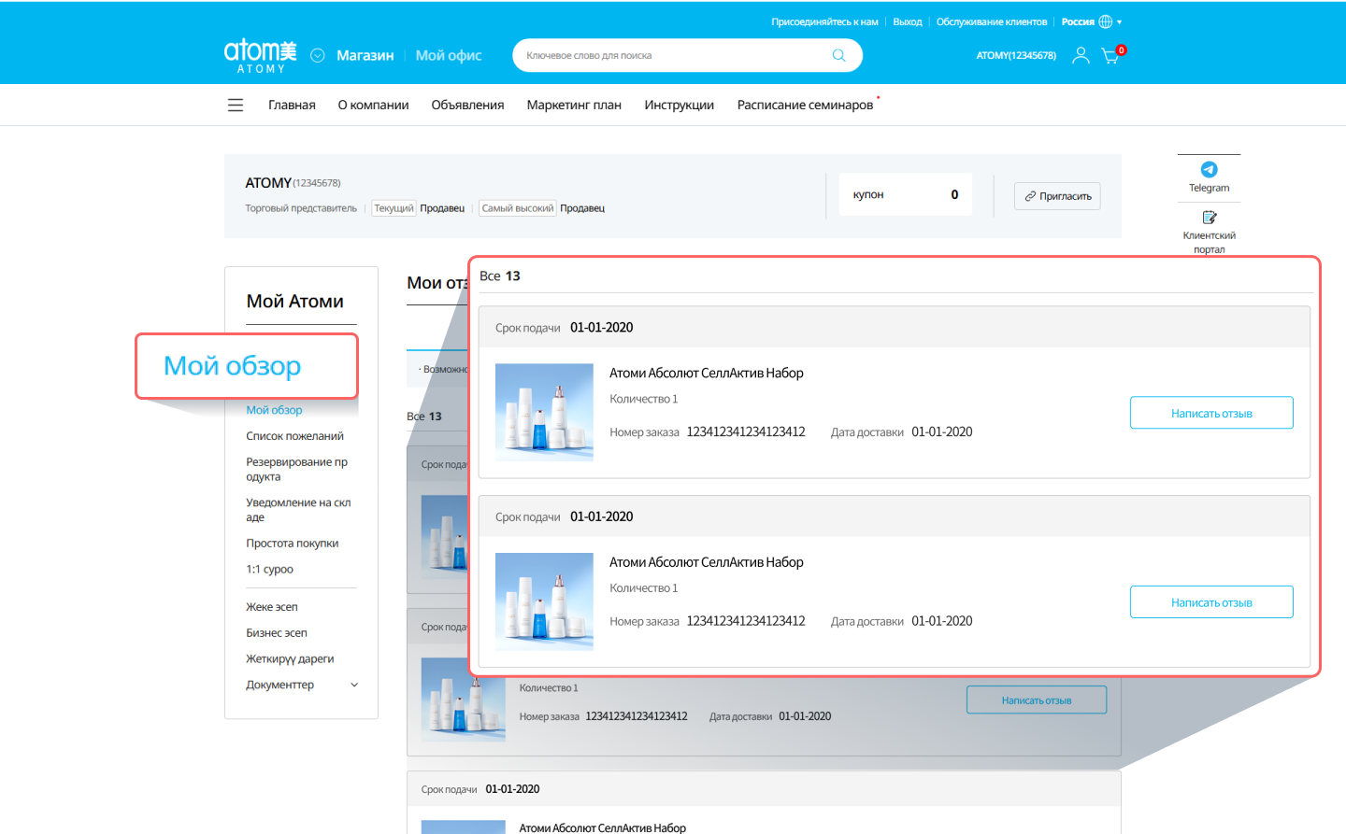
Task: Open Жеткирүү дареги sidebar item
Action: [x=290, y=659]
